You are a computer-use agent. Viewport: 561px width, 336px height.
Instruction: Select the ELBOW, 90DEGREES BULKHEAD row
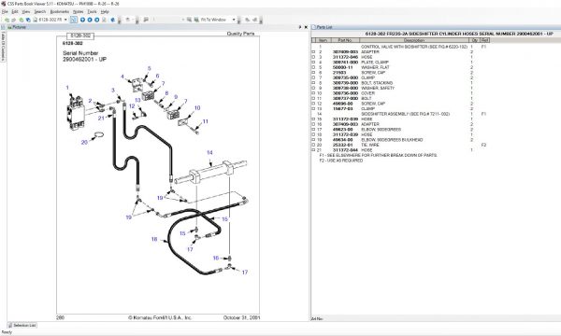401,140
